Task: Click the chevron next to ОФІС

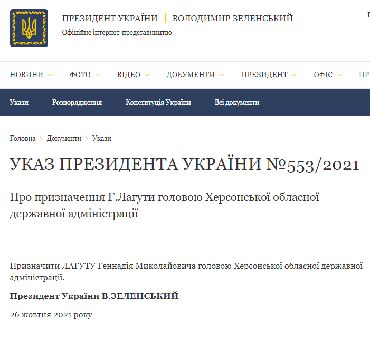Action: (339, 75)
